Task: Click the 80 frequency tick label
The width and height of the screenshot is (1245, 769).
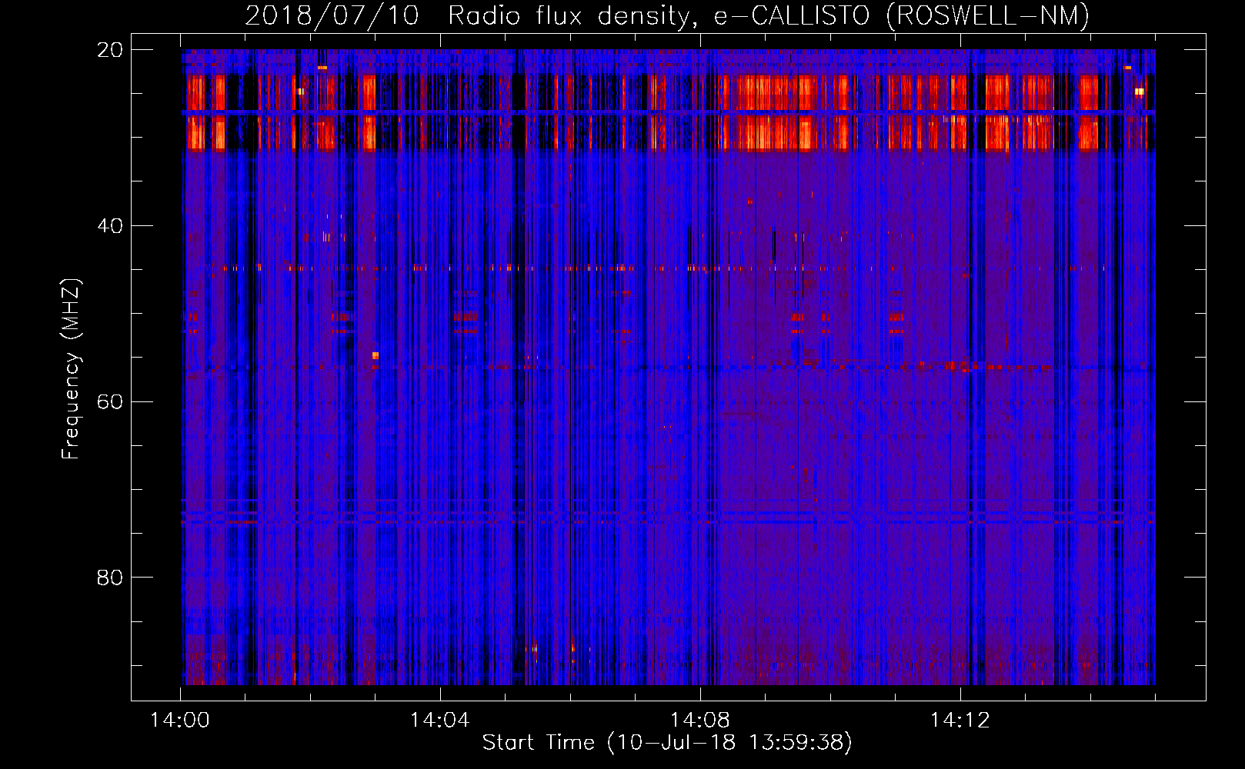Action: coord(110,578)
